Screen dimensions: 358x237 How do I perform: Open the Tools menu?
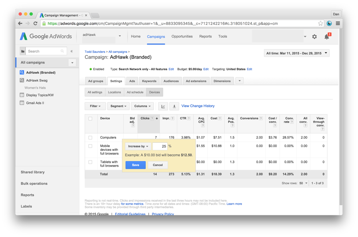click(x=223, y=36)
